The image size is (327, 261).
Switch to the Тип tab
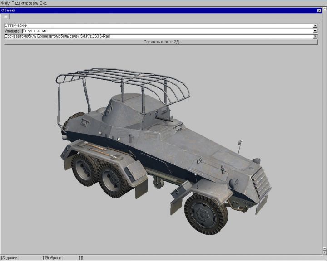[x=5, y=16]
